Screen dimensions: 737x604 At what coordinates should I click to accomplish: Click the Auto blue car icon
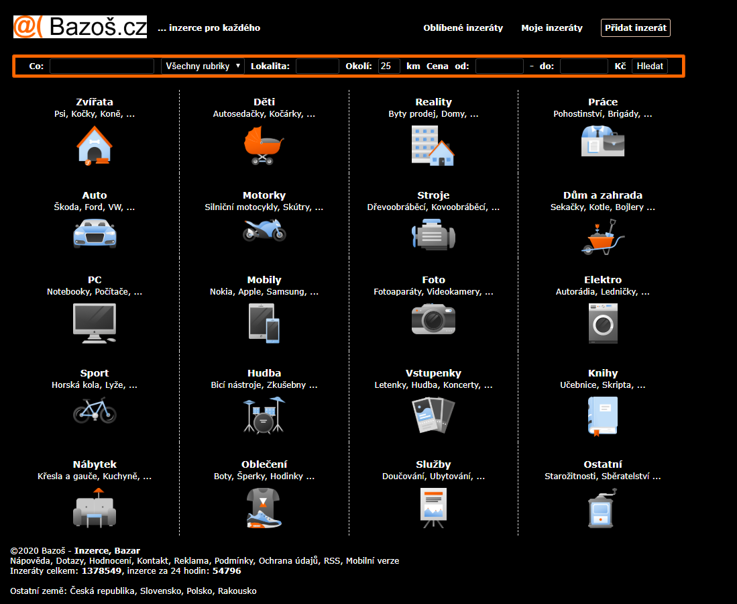[x=95, y=234]
